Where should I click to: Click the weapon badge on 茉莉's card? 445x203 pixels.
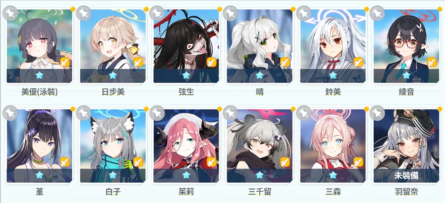[x=212, y=162]
